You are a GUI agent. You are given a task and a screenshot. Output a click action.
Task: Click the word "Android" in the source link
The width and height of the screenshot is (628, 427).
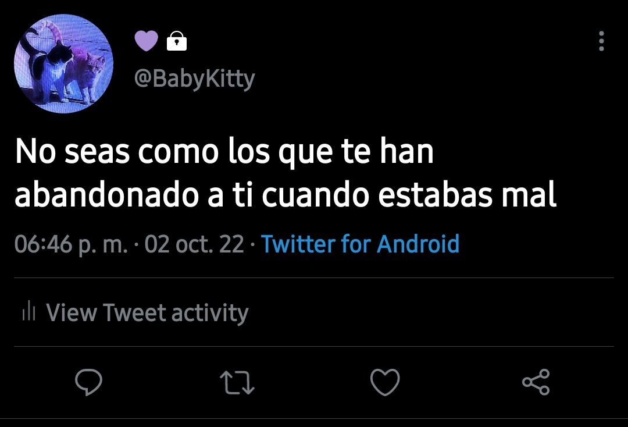click(418, 244)
